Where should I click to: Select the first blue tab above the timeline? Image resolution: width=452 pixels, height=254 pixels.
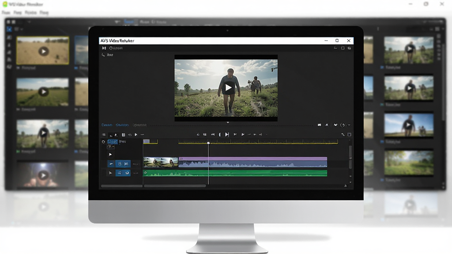coord(107,125)
